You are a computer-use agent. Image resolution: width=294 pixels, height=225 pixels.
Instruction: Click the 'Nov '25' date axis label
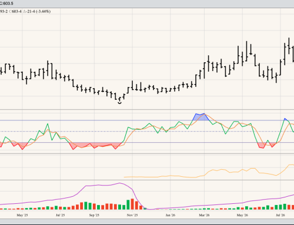132,215
